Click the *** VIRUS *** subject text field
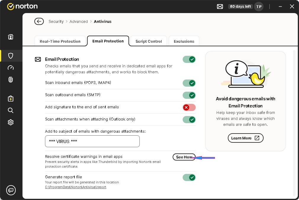The image size is (299, 200). (x=92, y=141)
